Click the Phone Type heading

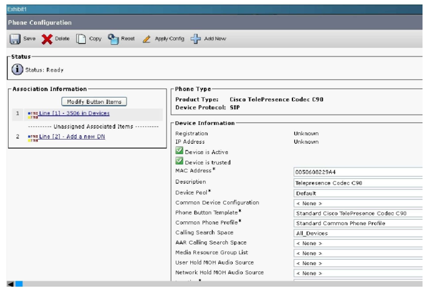[193, 89]
